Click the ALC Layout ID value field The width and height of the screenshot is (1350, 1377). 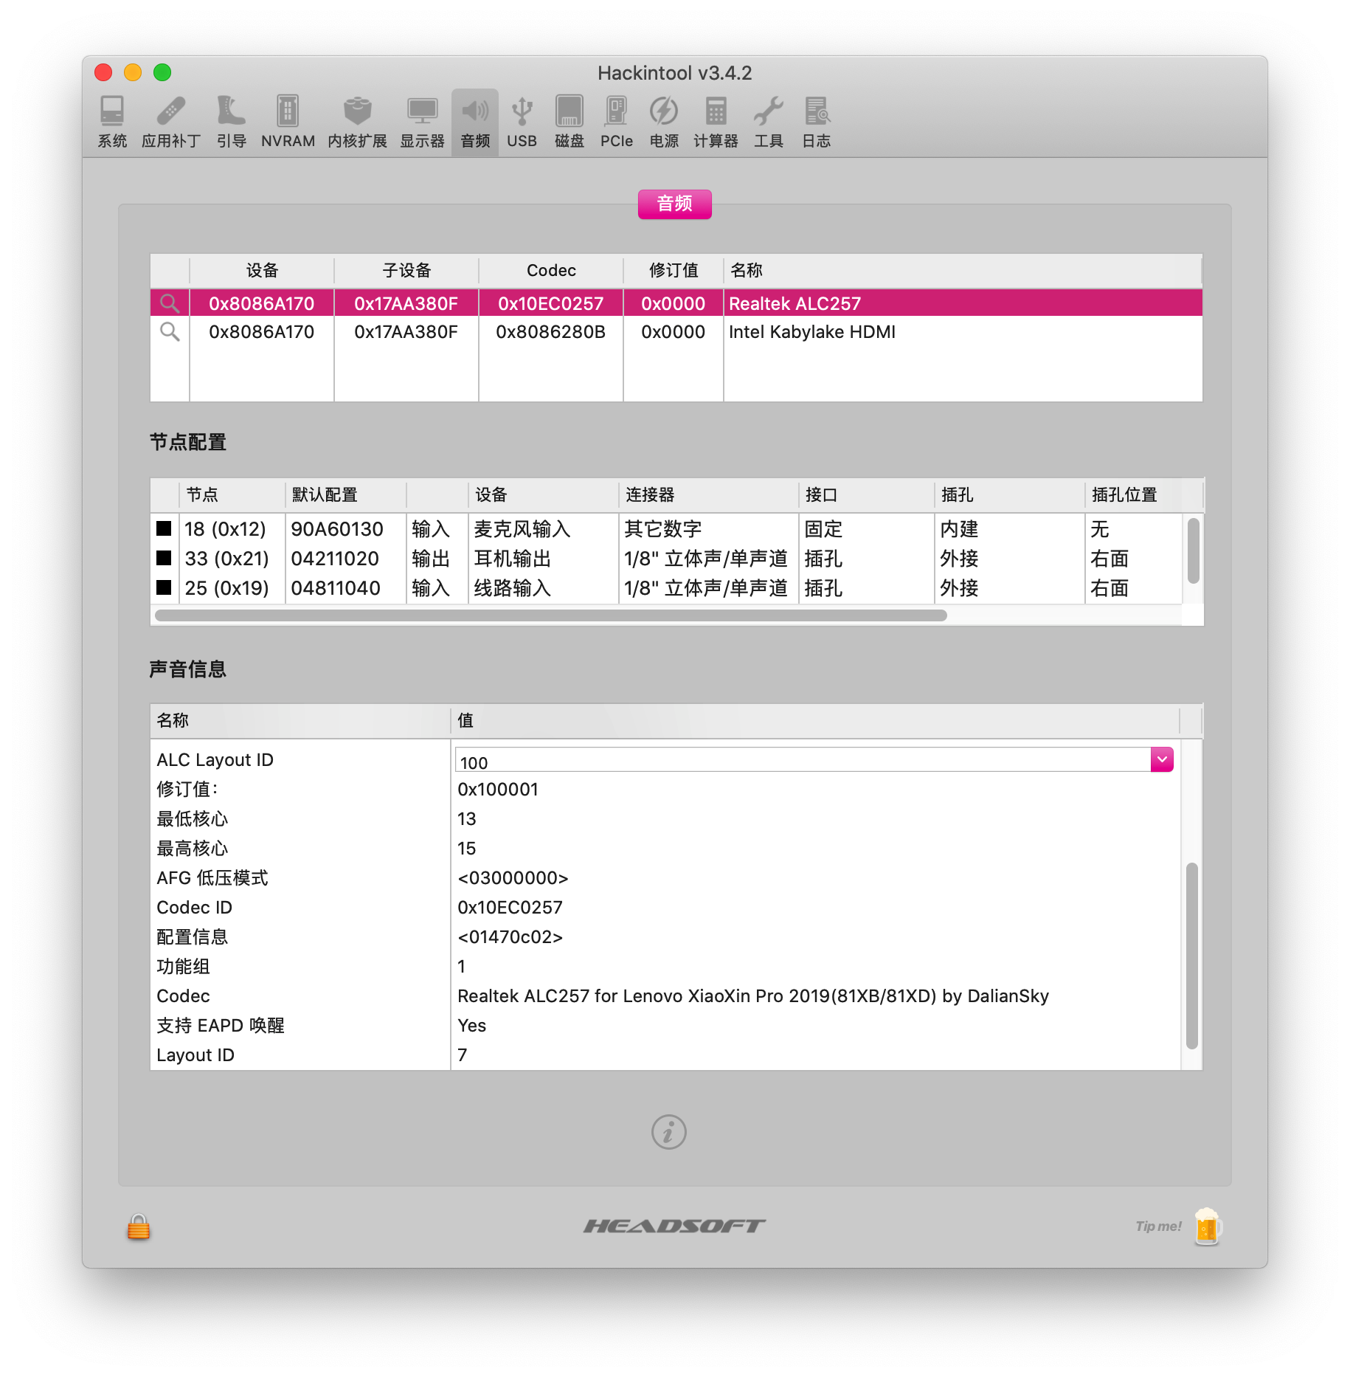(803, 760)
